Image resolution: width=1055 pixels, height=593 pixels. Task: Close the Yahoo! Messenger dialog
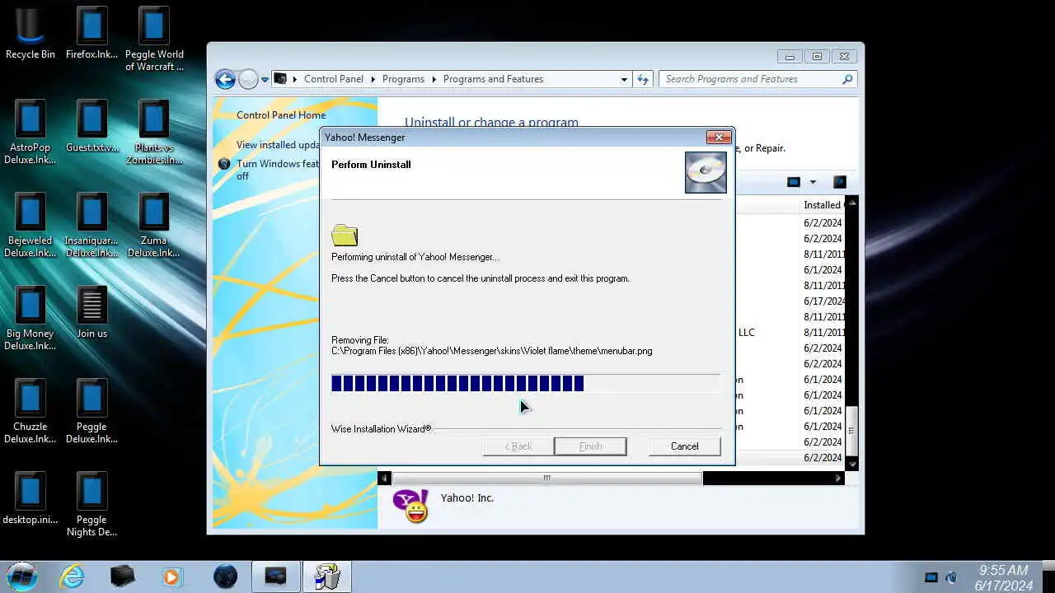pos(719,137)
